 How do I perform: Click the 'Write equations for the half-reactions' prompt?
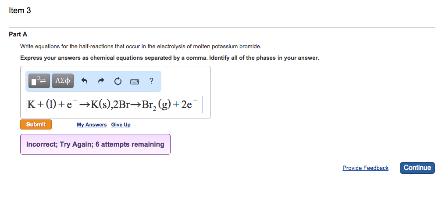140,46
